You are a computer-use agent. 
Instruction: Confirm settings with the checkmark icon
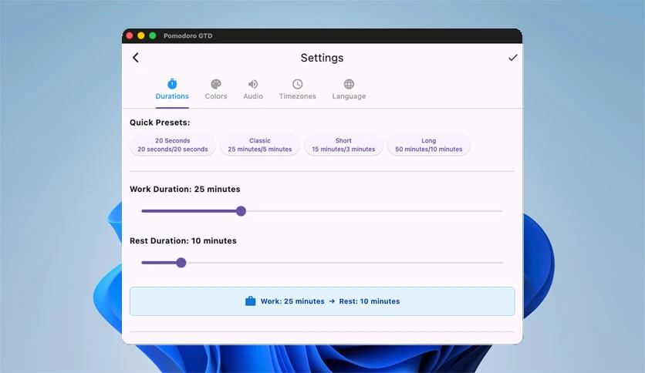coord(512,58)
